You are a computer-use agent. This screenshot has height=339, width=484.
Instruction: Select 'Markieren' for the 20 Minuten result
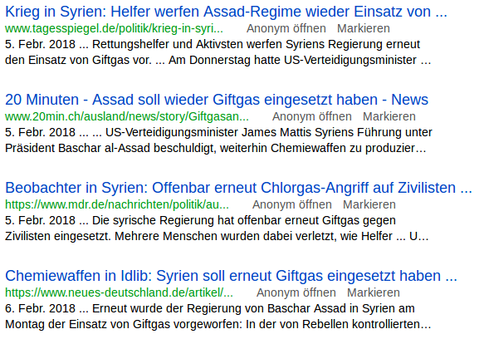[389, 116]
